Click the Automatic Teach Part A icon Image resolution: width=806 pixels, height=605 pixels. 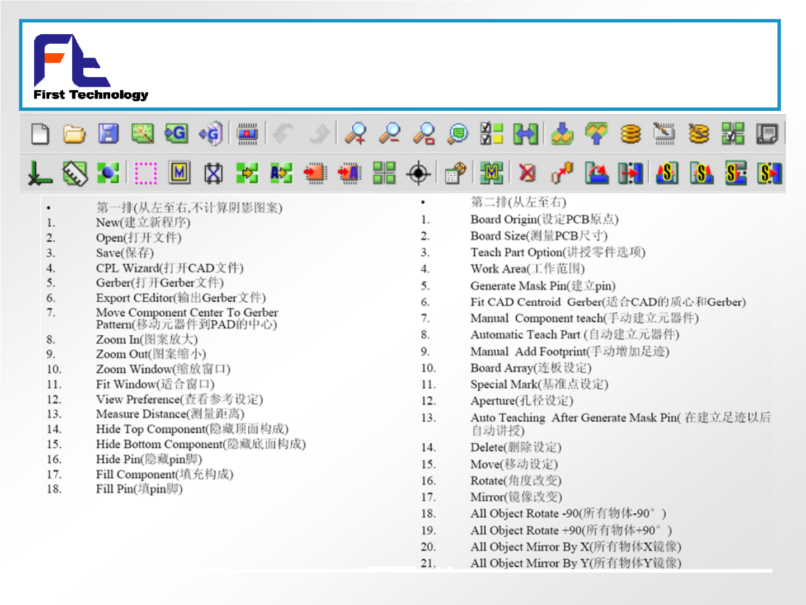(281, 173)
